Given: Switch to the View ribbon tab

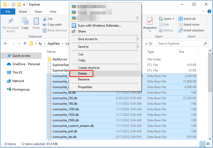Looking at the screenshot, I should point(53,12).
